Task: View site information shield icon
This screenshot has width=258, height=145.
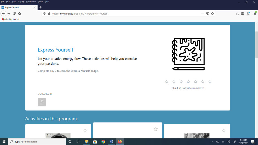Action: point(45,14)
